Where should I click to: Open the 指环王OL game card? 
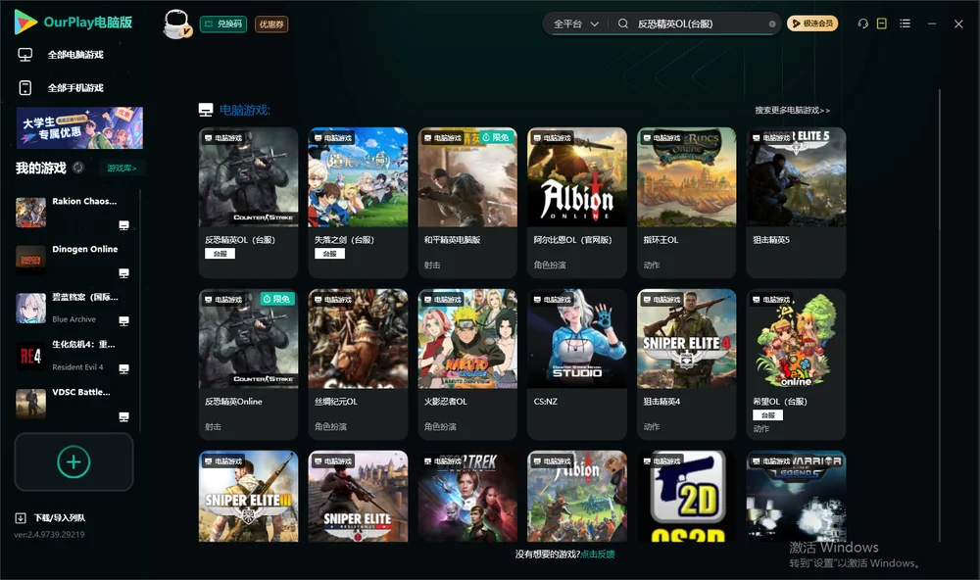tap(686, 203)
